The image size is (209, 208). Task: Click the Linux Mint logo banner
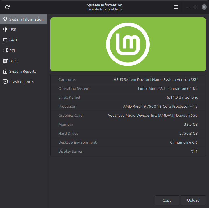coord(128,44)
